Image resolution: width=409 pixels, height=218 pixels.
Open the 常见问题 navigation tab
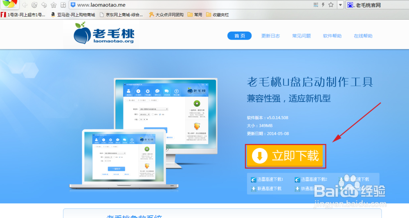[x=301, y=36]
